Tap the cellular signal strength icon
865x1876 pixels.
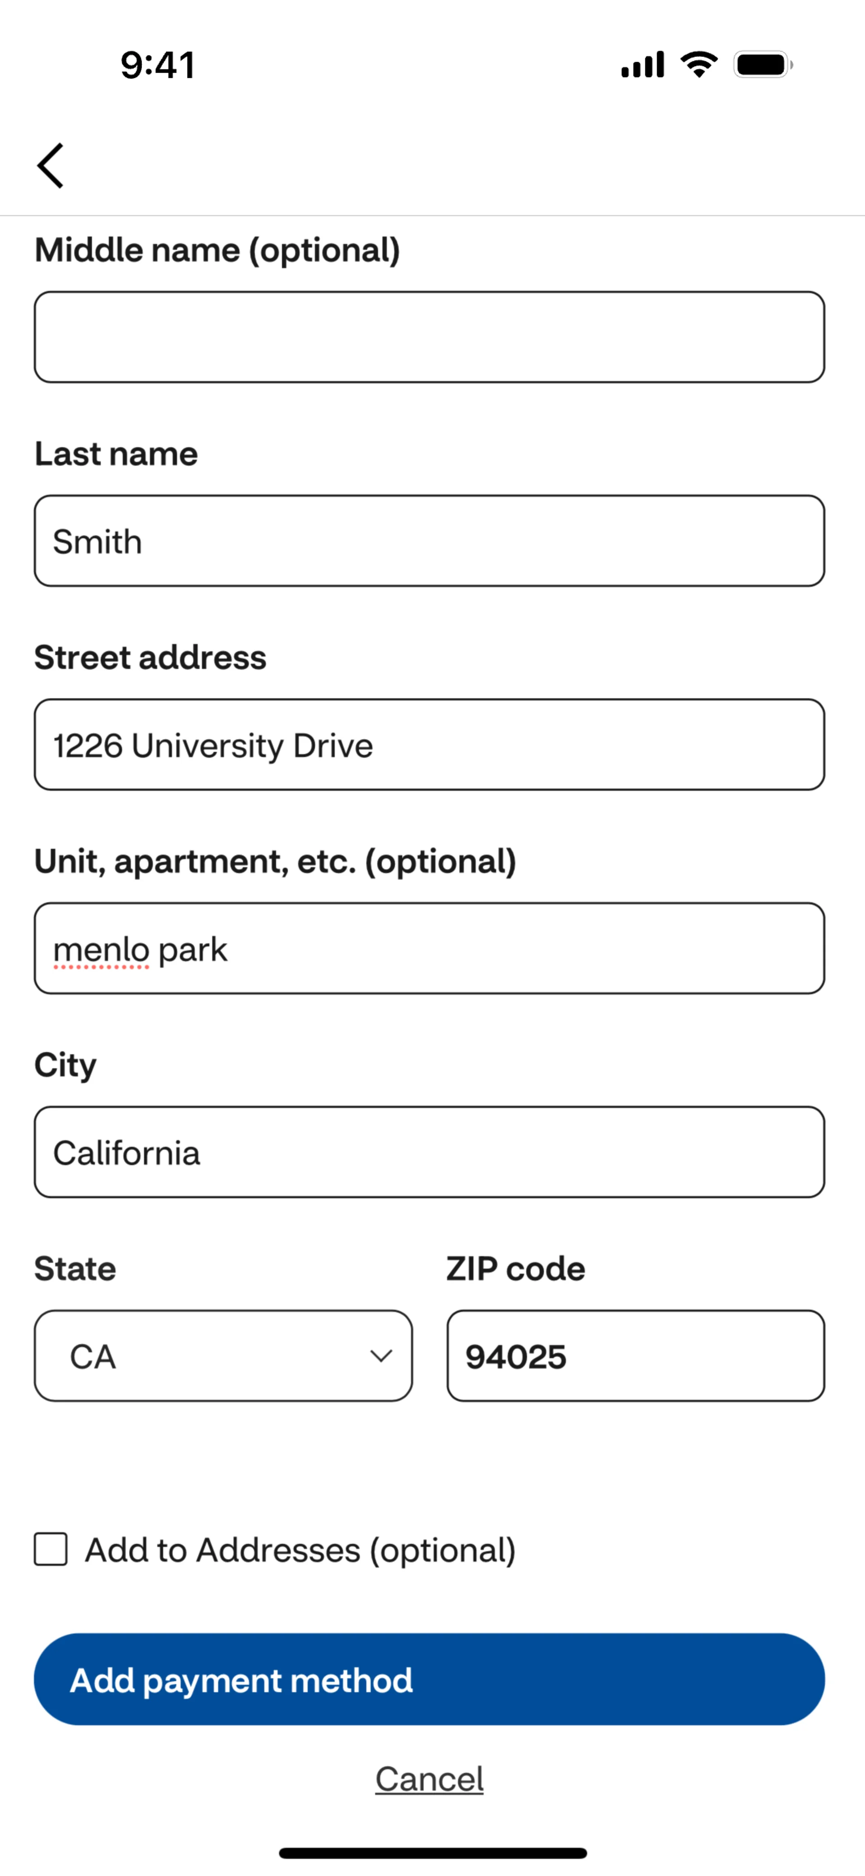(x=642, y=65)
